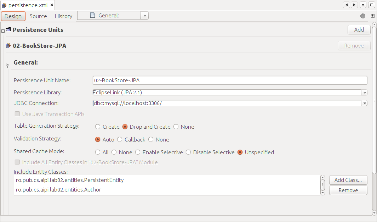Select the PersistentEntity class row
This screenshot has width=377, height=222.
pos(167,180)
